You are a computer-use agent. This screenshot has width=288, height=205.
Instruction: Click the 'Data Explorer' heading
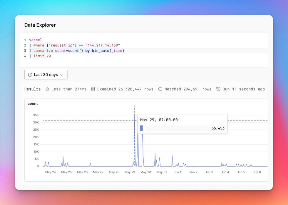(40, 25)
